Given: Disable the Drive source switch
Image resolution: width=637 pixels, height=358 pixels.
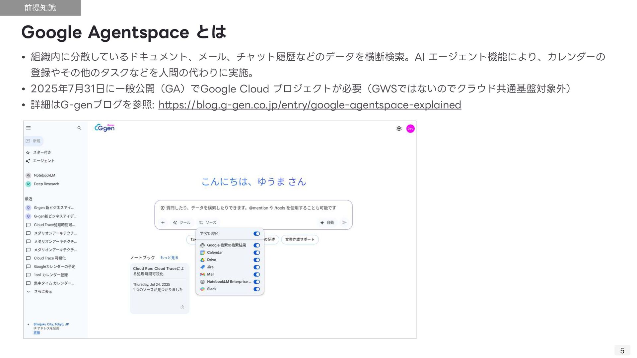Looking at the screenshot, I should (x=257, y=260).
